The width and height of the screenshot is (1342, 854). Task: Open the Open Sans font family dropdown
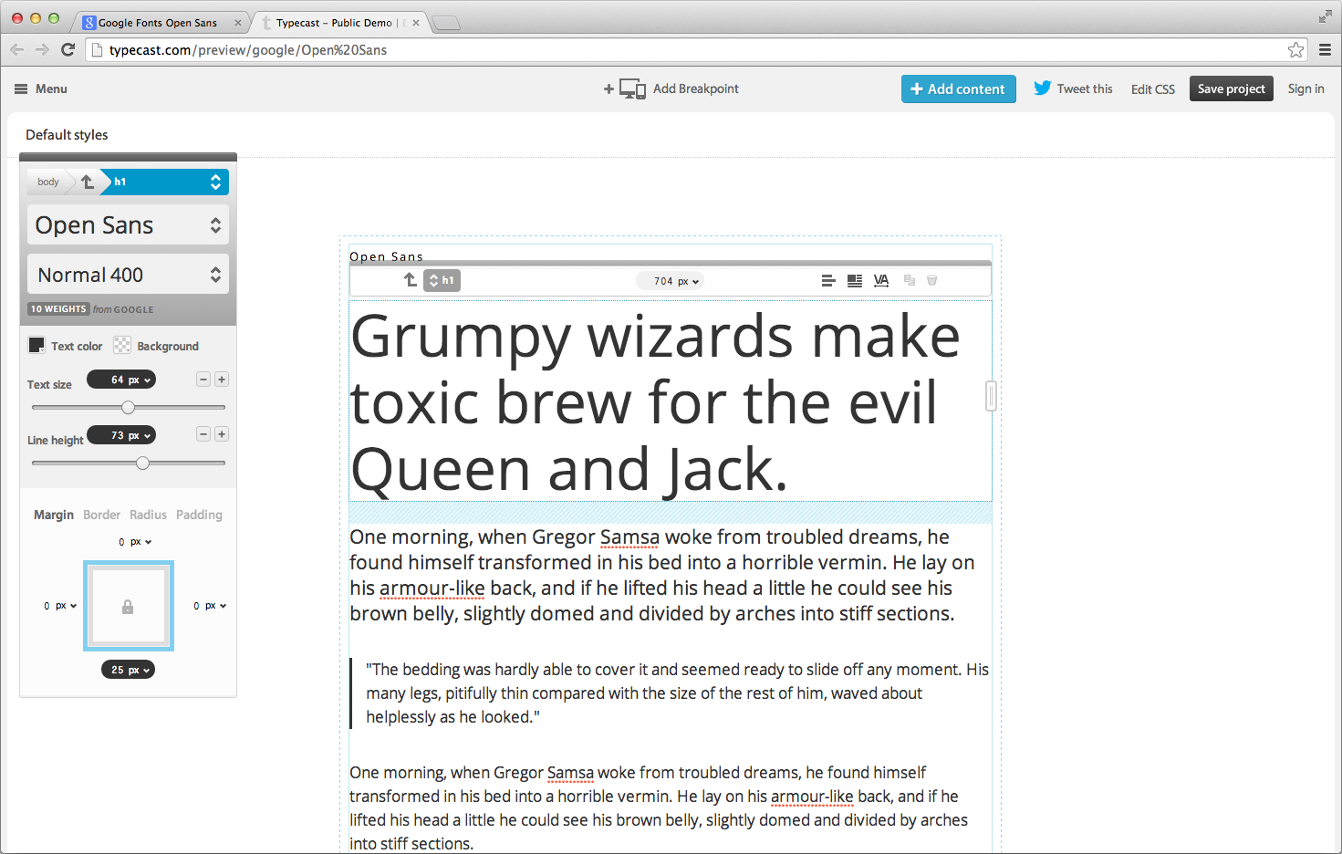coord(128,224)
